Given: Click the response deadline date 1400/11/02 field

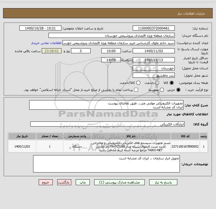Looking at the screenshot, I should click(154, 51).
